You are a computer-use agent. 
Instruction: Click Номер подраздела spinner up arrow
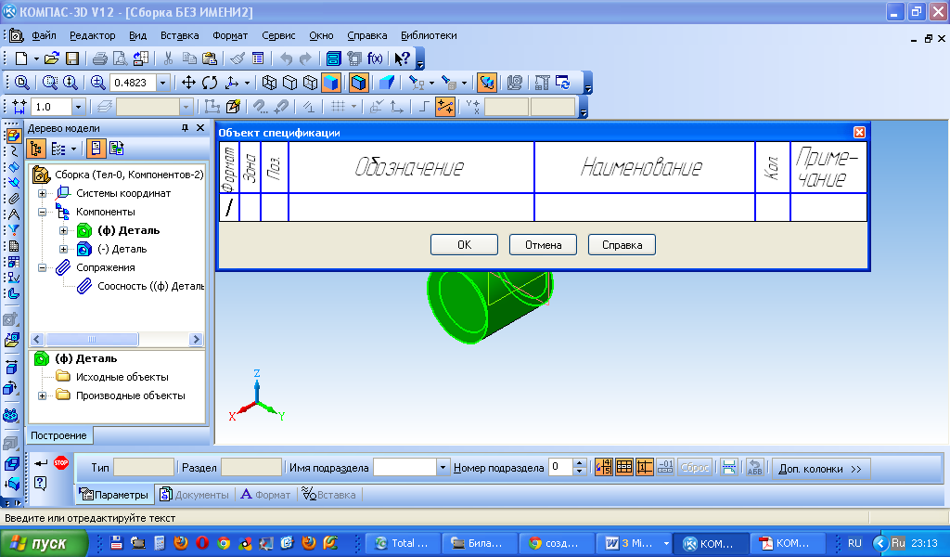pos(579,463)
